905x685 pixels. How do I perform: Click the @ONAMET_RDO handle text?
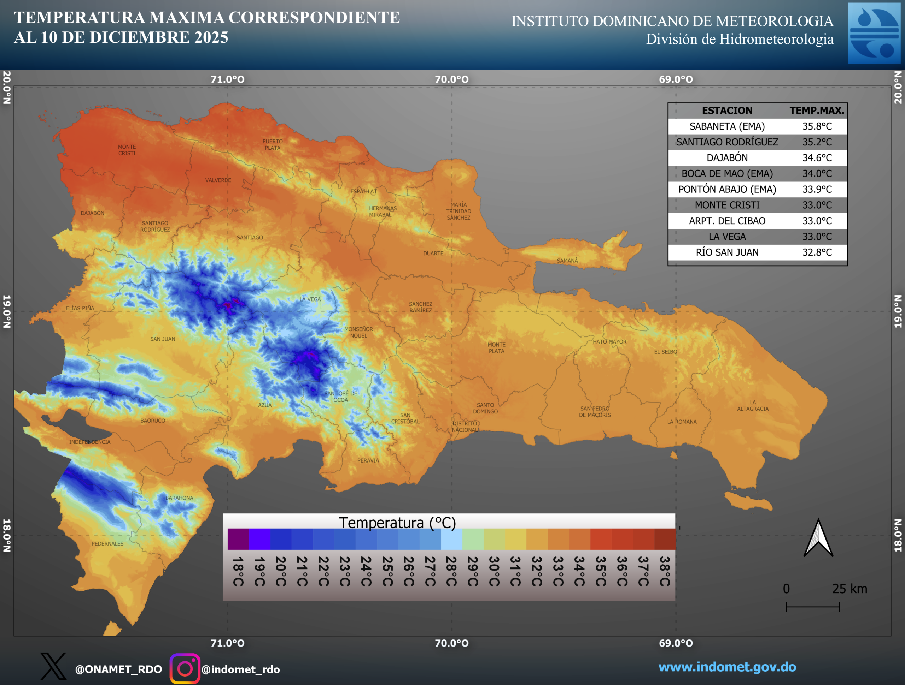[x=118, y=669]
